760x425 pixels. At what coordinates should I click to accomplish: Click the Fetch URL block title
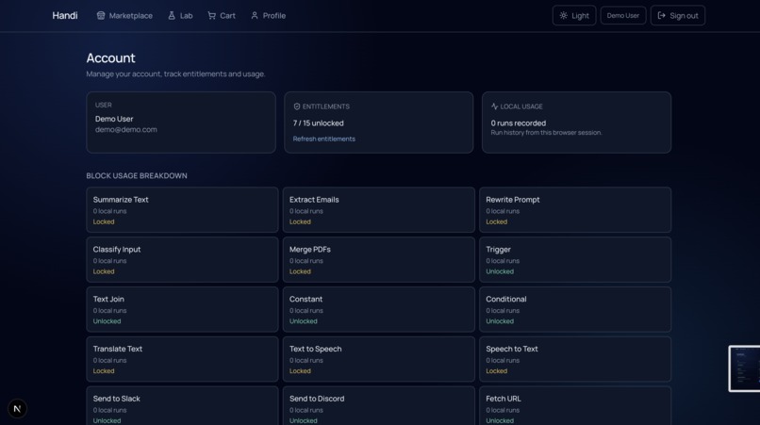coord(504,399)
